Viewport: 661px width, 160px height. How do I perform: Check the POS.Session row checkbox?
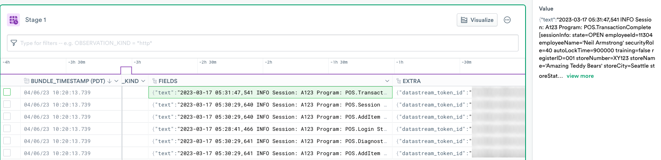pos(7,105)
